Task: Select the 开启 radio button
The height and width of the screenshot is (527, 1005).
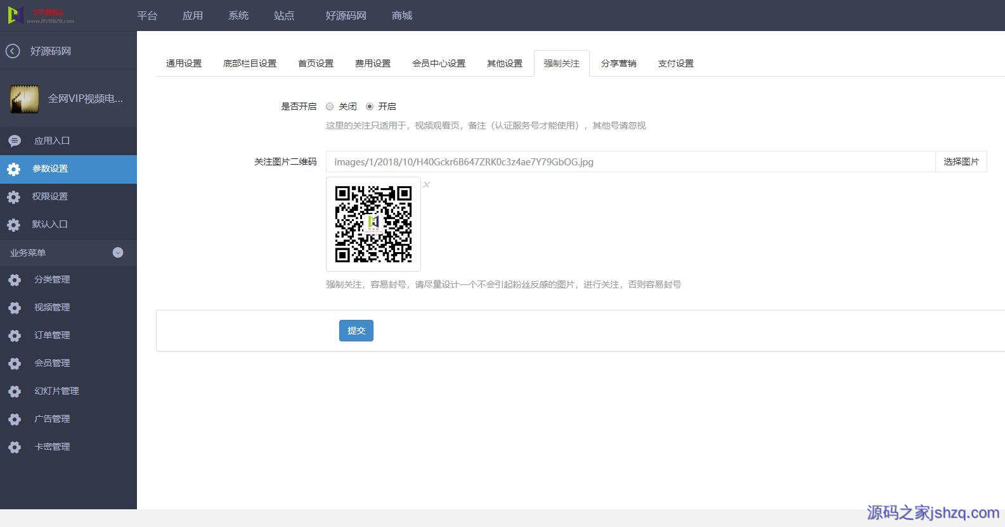Action: click(370, 106)
